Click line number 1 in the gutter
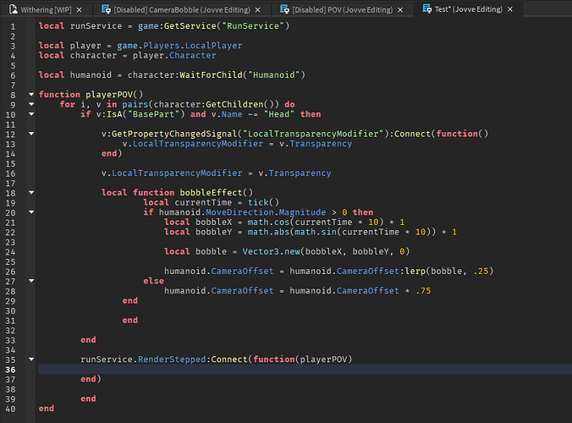572x423 pixels. click(13, 26)
